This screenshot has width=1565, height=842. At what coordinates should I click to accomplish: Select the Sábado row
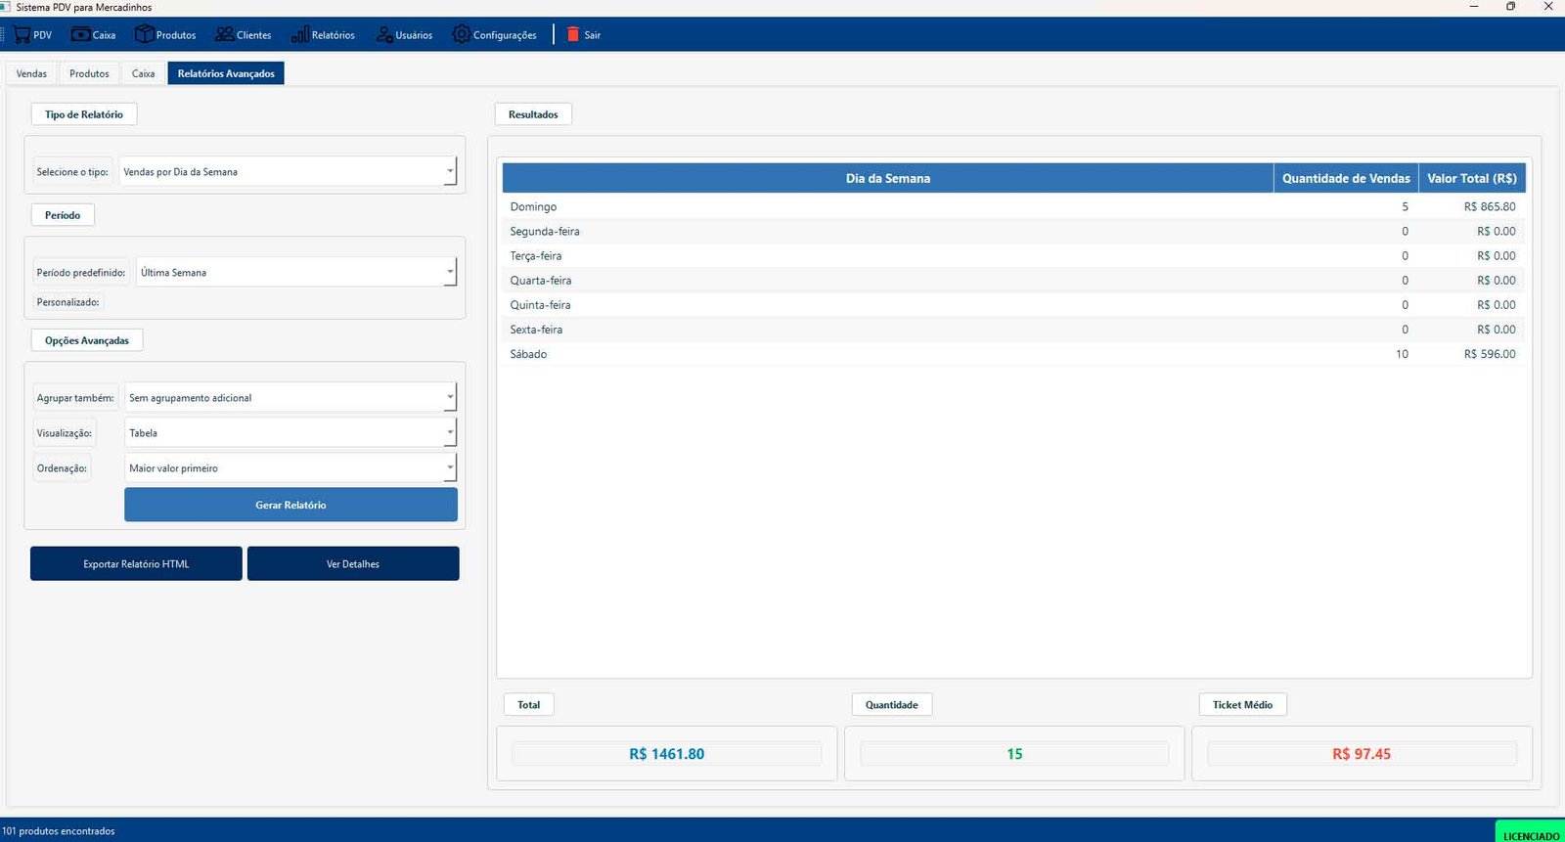(x=1013, y=353)
